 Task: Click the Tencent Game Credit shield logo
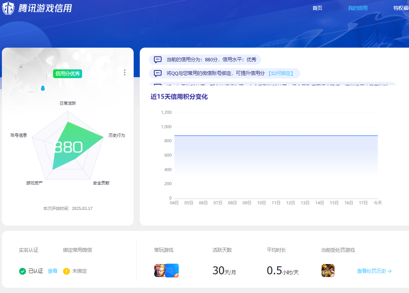coord(8,8)
